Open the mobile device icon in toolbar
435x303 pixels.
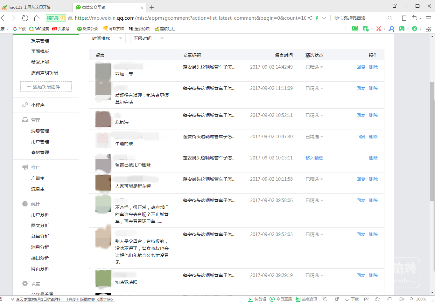[404, 18]
